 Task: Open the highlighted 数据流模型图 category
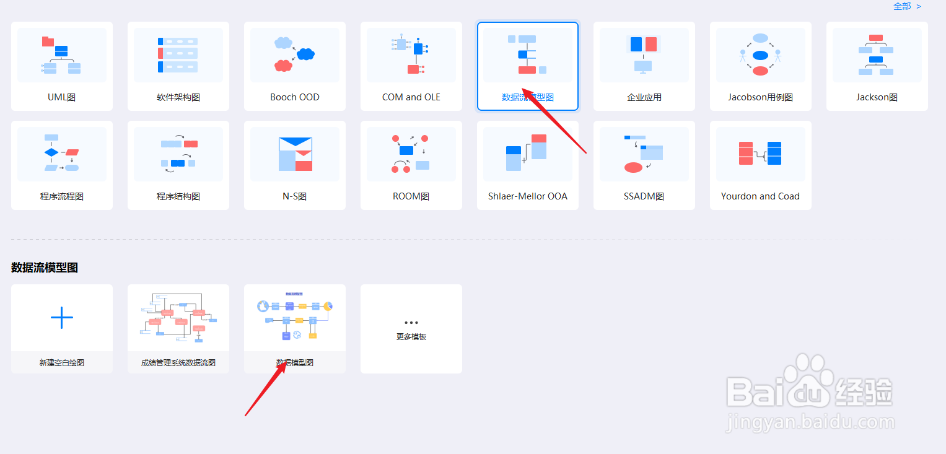pyautogui.click(x=527, y=66)
